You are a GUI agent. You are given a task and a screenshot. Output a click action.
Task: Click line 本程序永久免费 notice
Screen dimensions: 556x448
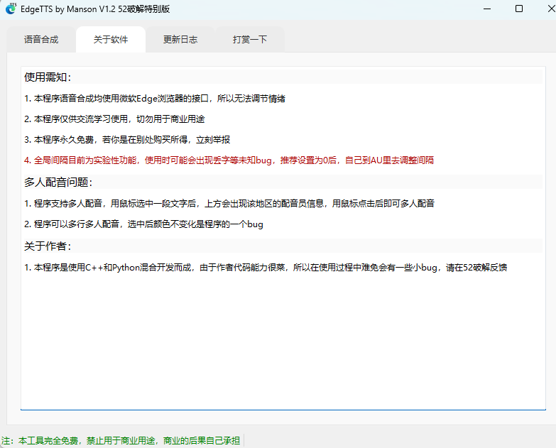pos(127,140)
